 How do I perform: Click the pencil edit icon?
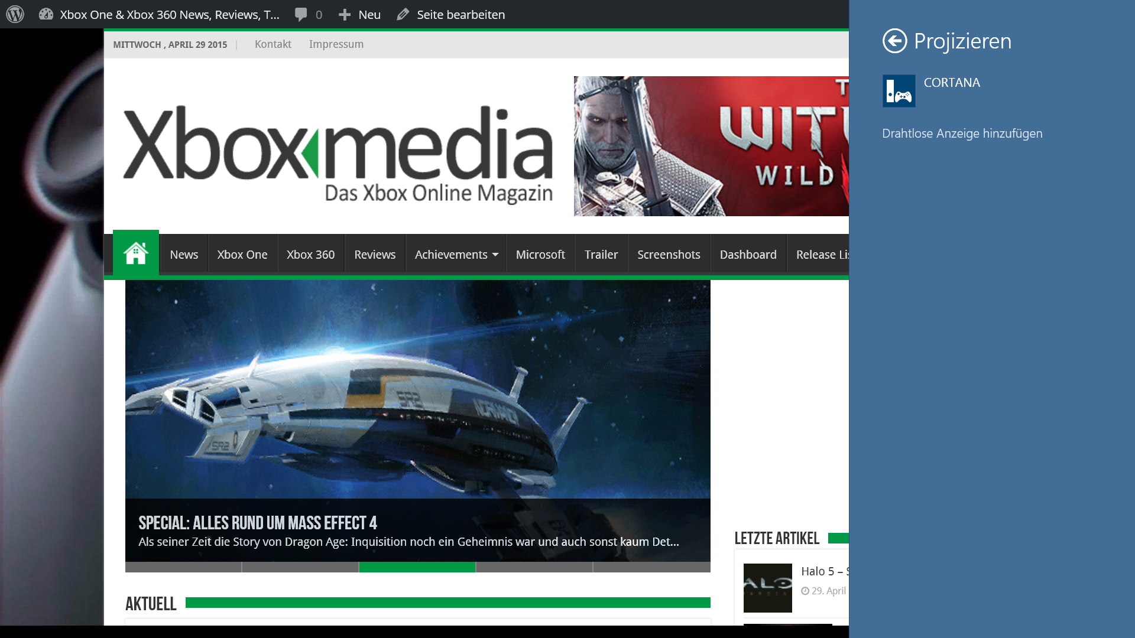[403, 15]
